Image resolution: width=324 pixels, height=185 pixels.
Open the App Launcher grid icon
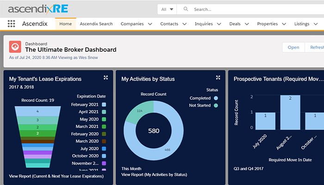pos(12,24)
